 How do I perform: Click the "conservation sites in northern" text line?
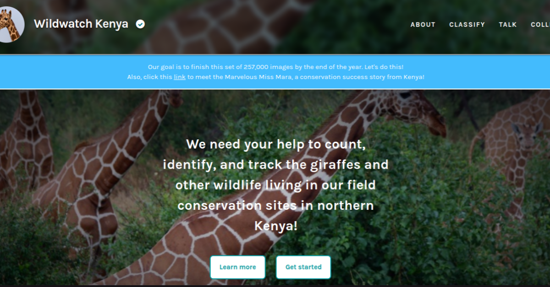pos(276,206)
